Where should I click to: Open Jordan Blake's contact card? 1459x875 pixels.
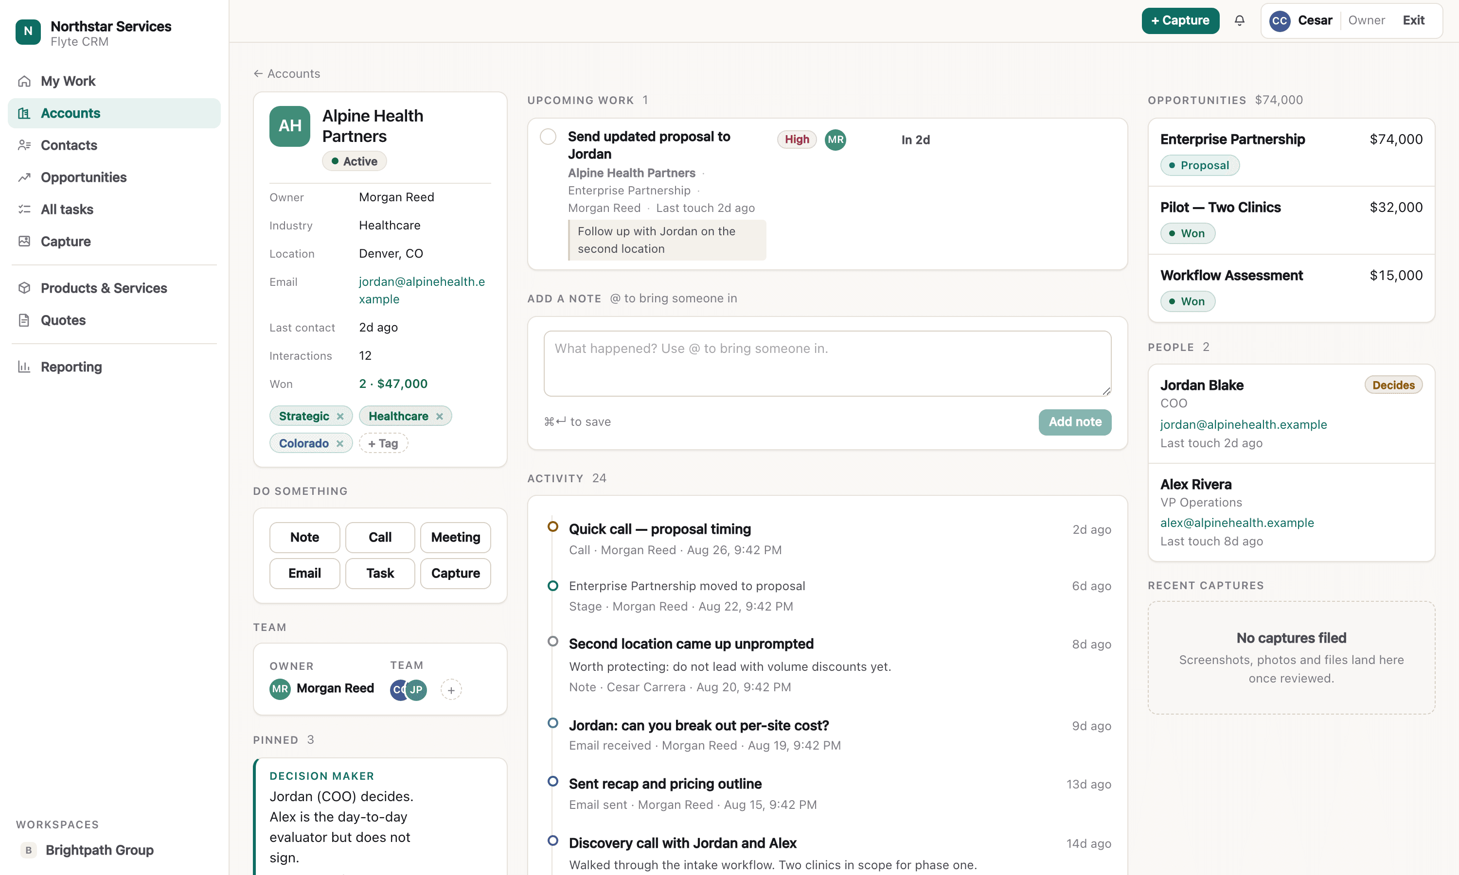[x=1291, y=413]
